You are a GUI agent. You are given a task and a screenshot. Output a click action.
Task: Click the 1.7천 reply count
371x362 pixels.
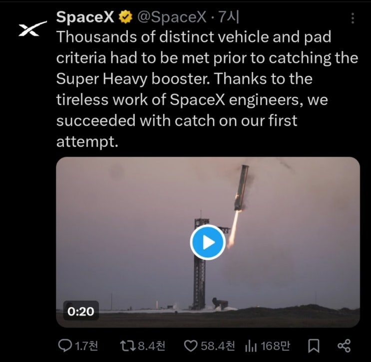(87, 345)
